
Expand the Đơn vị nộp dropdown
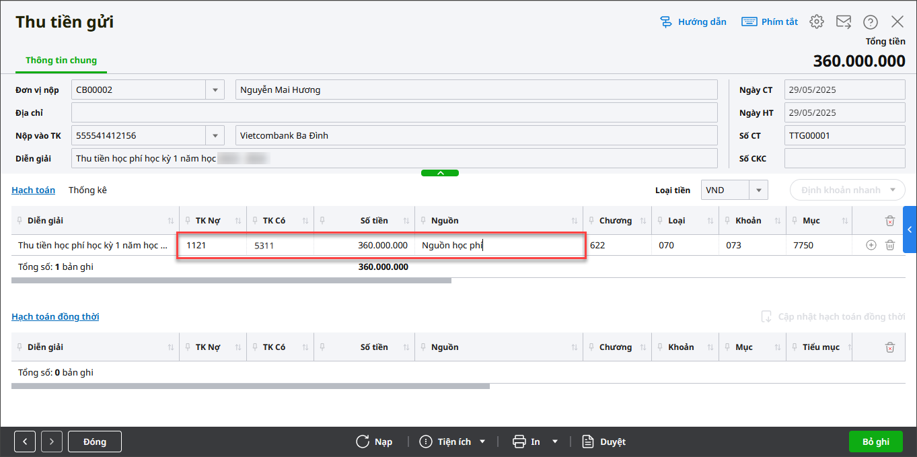point(215,90)
